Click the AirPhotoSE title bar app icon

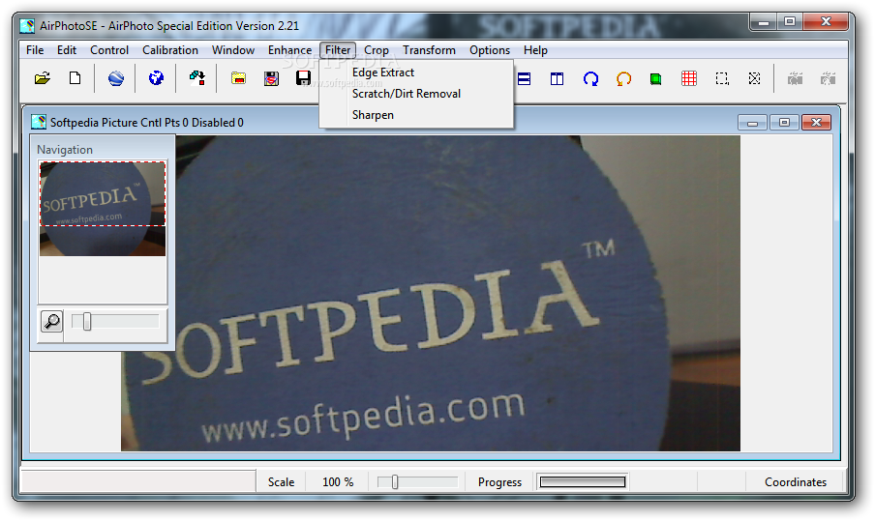(27, 26)
